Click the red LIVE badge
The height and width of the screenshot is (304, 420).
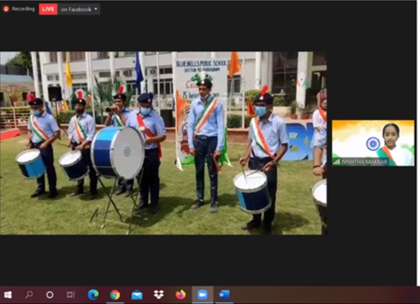48,9
